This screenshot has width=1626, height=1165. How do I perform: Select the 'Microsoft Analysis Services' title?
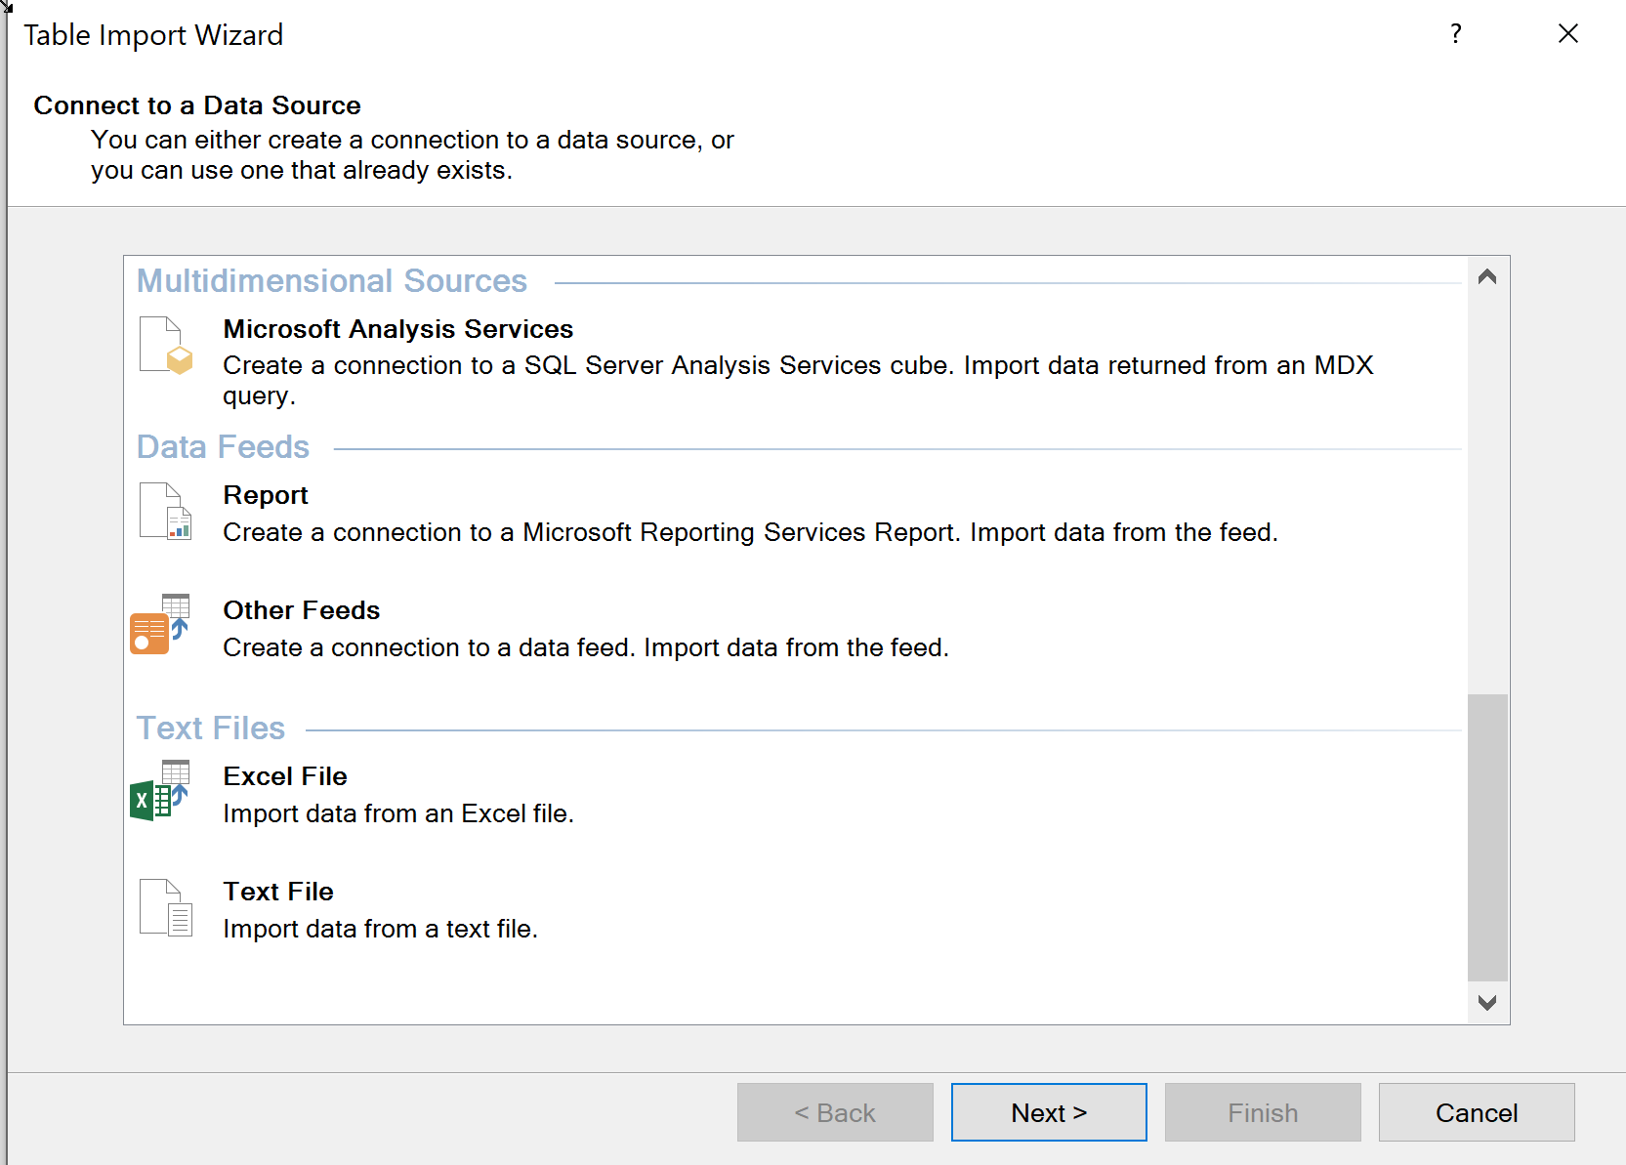point(398,329)
